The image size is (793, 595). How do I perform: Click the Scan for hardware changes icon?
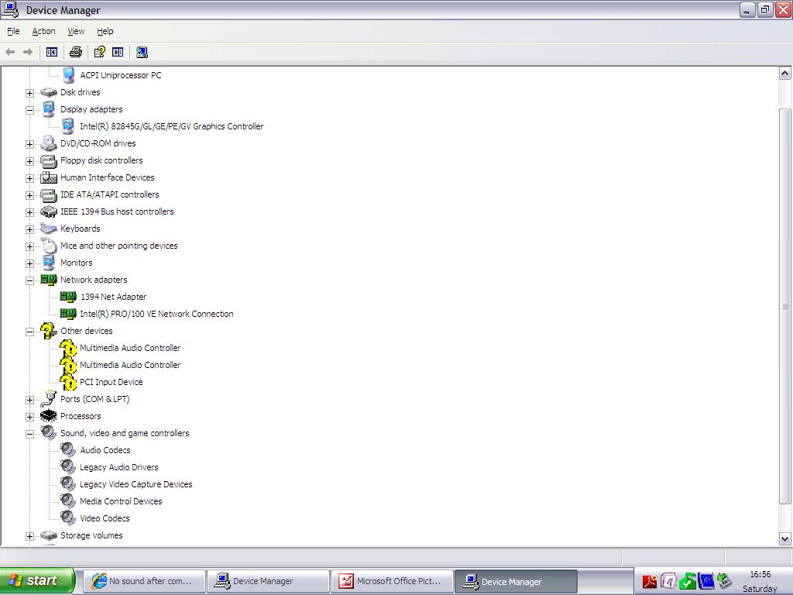pos(142,52)
